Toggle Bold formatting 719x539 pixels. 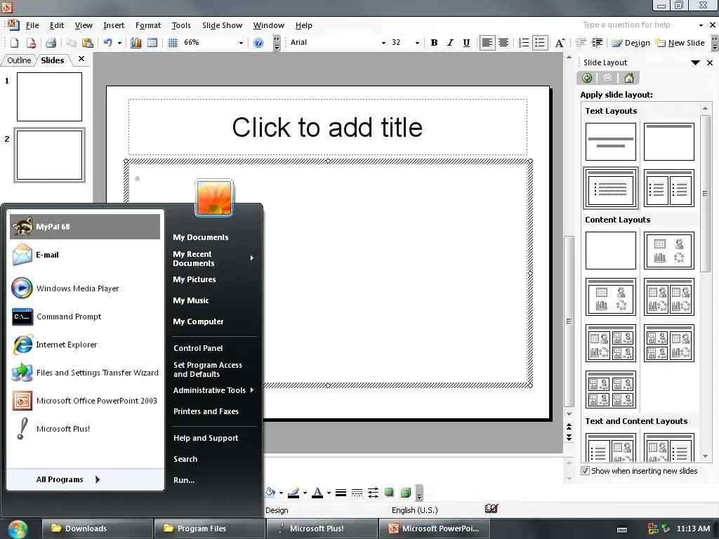point(434,43)
